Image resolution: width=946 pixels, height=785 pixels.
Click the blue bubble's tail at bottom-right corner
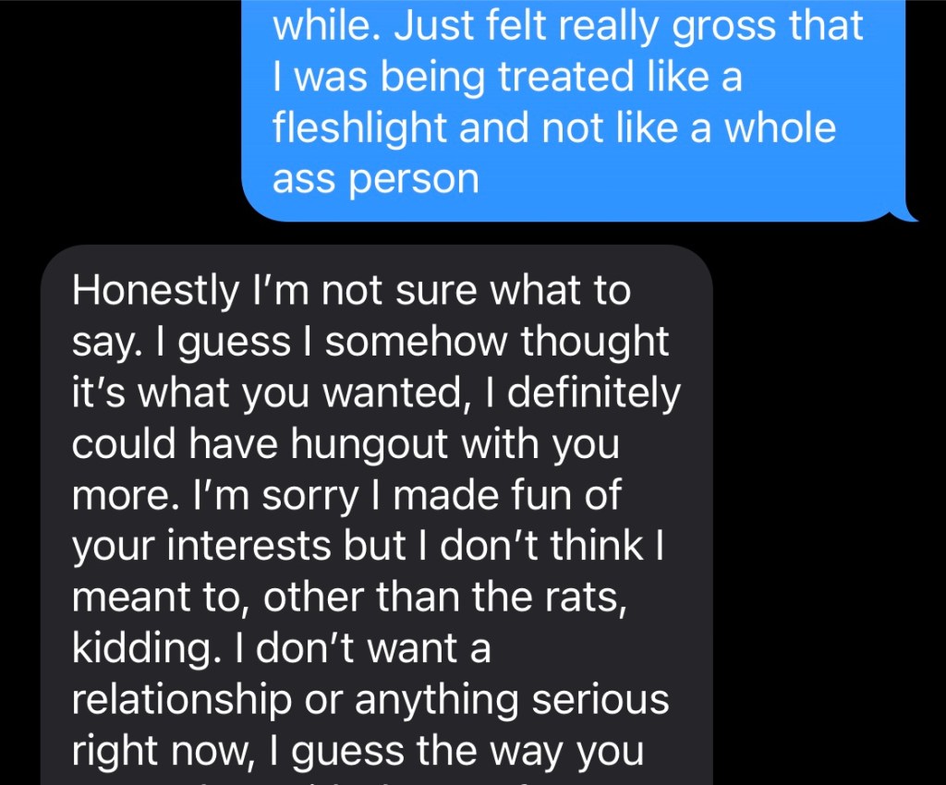909,216
